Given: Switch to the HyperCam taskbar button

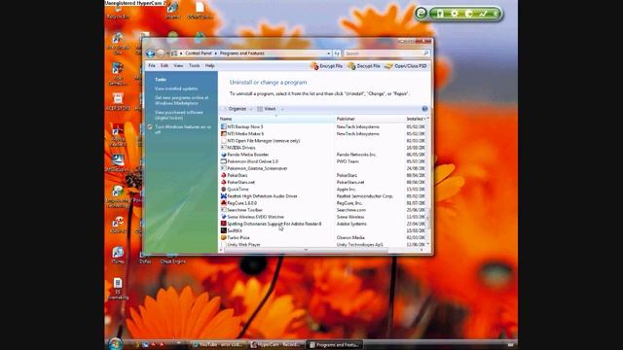Looking at the screenshot, I should coord(275,344).
